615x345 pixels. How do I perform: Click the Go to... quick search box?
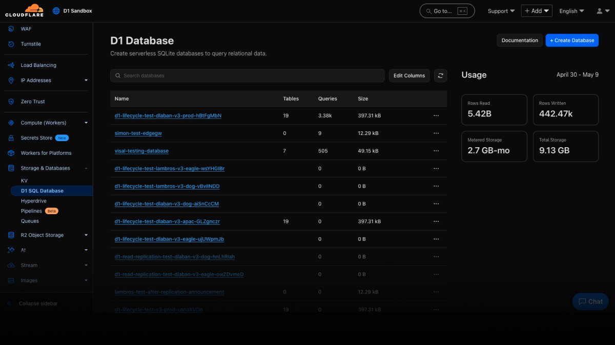(x=447, y=11)
